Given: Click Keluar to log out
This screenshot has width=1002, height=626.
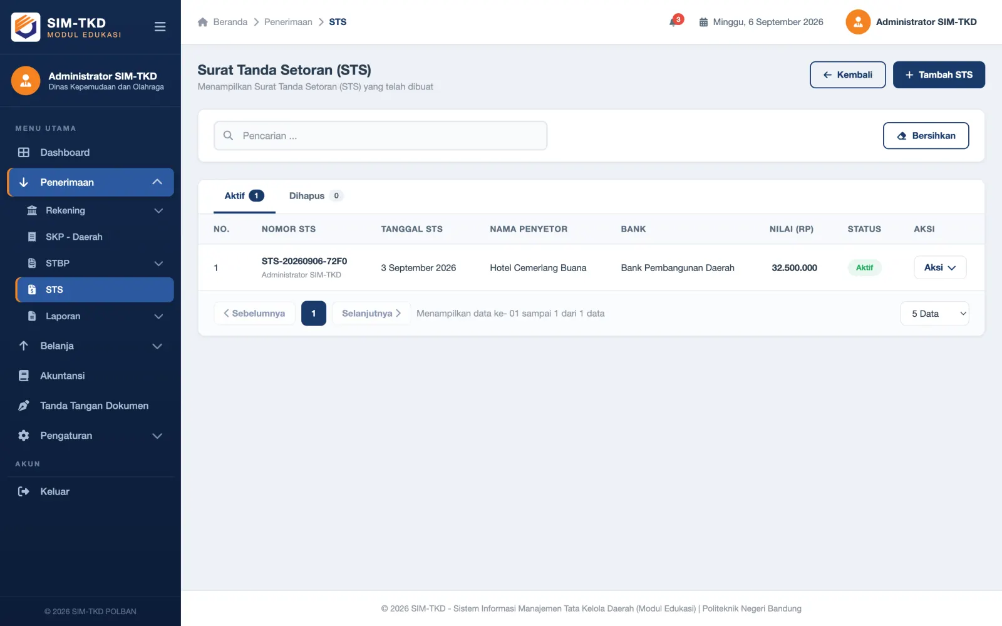Looking at the screenshot, I should click(91, 491).
